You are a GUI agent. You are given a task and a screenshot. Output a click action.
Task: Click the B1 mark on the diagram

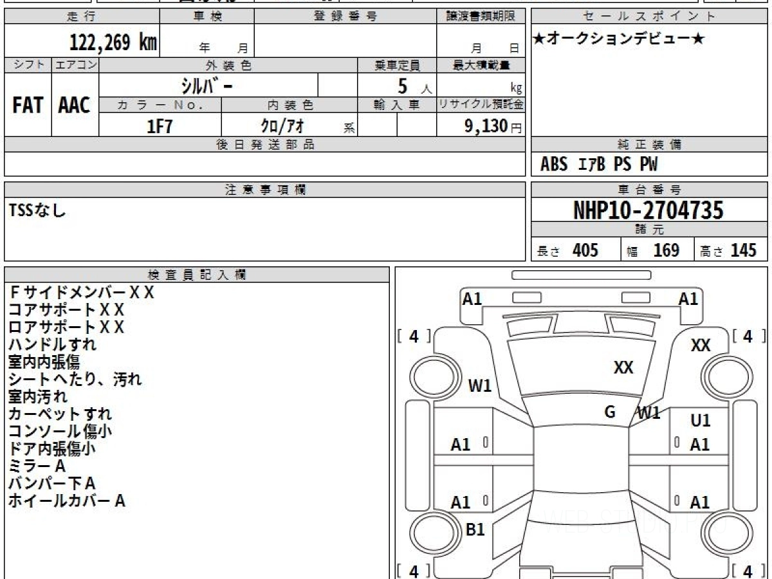[475, 529]
